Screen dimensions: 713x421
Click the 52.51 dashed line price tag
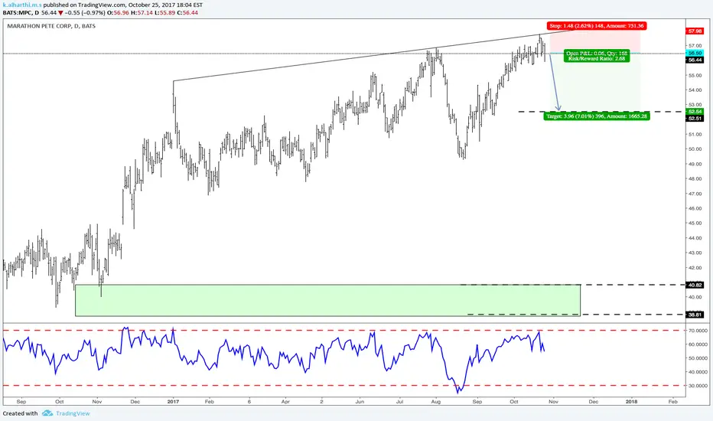695,119
